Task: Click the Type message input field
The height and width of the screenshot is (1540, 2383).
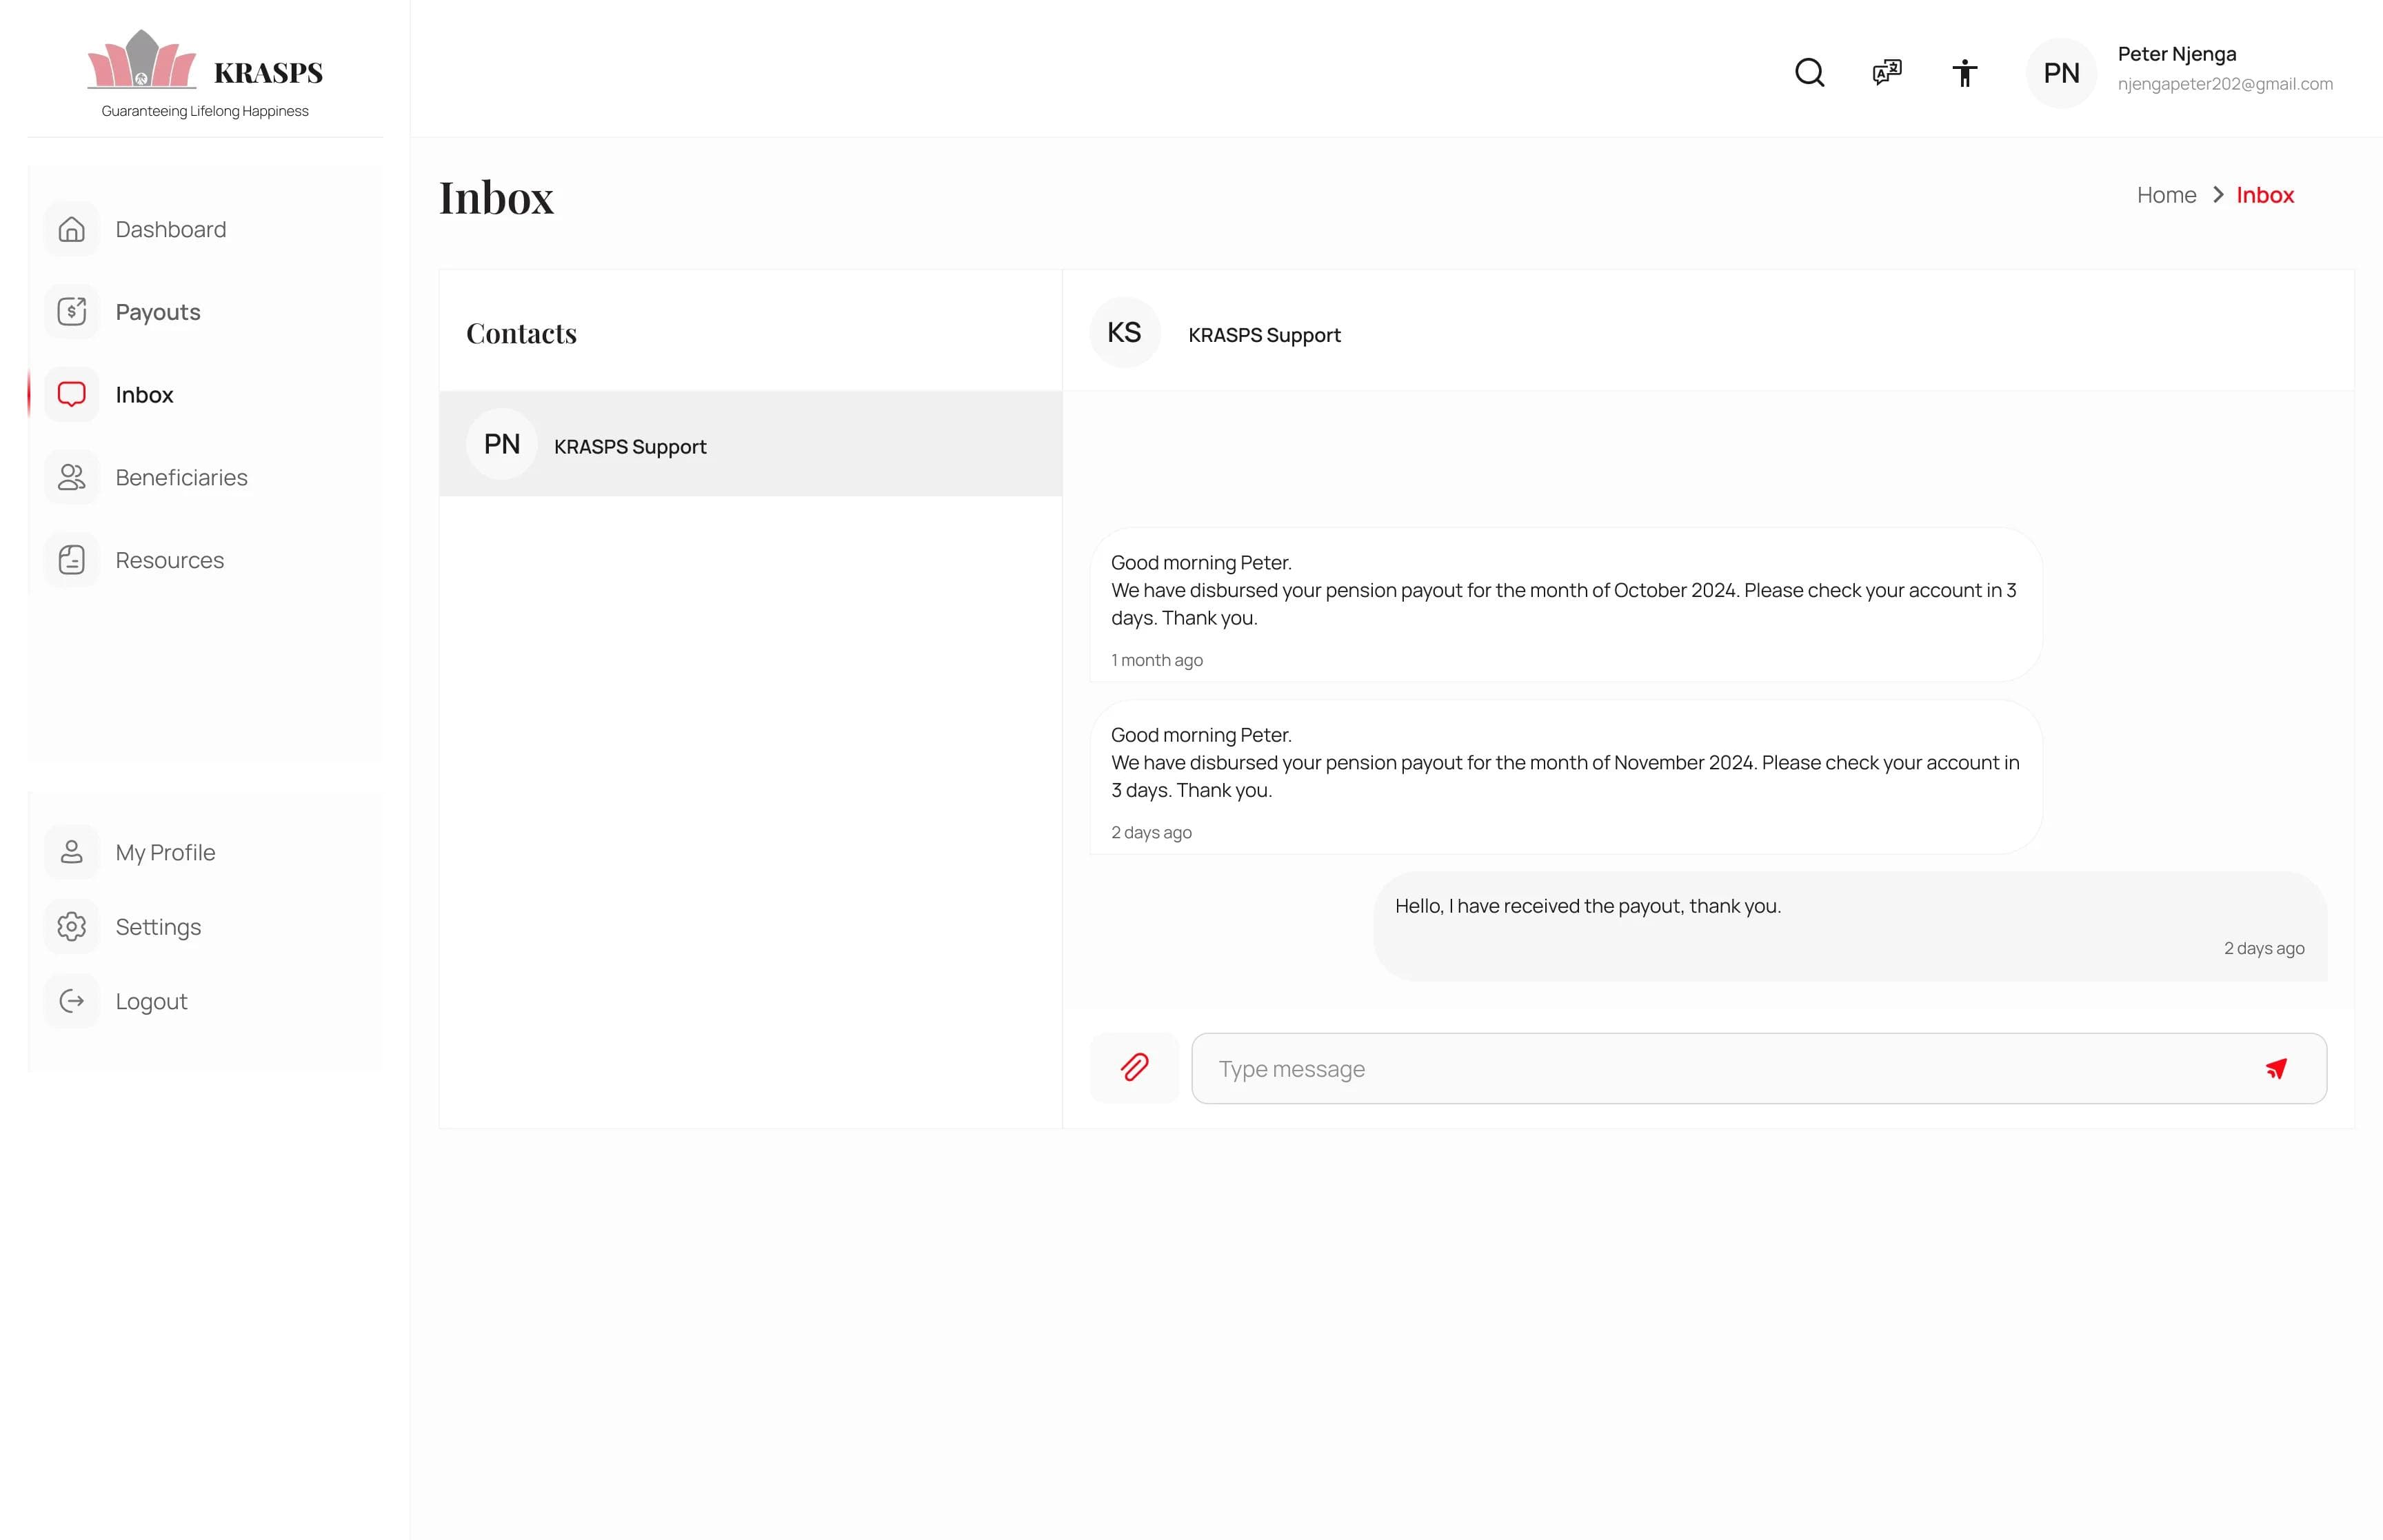Action: pyautogui.click(x=1700, y=1068)
